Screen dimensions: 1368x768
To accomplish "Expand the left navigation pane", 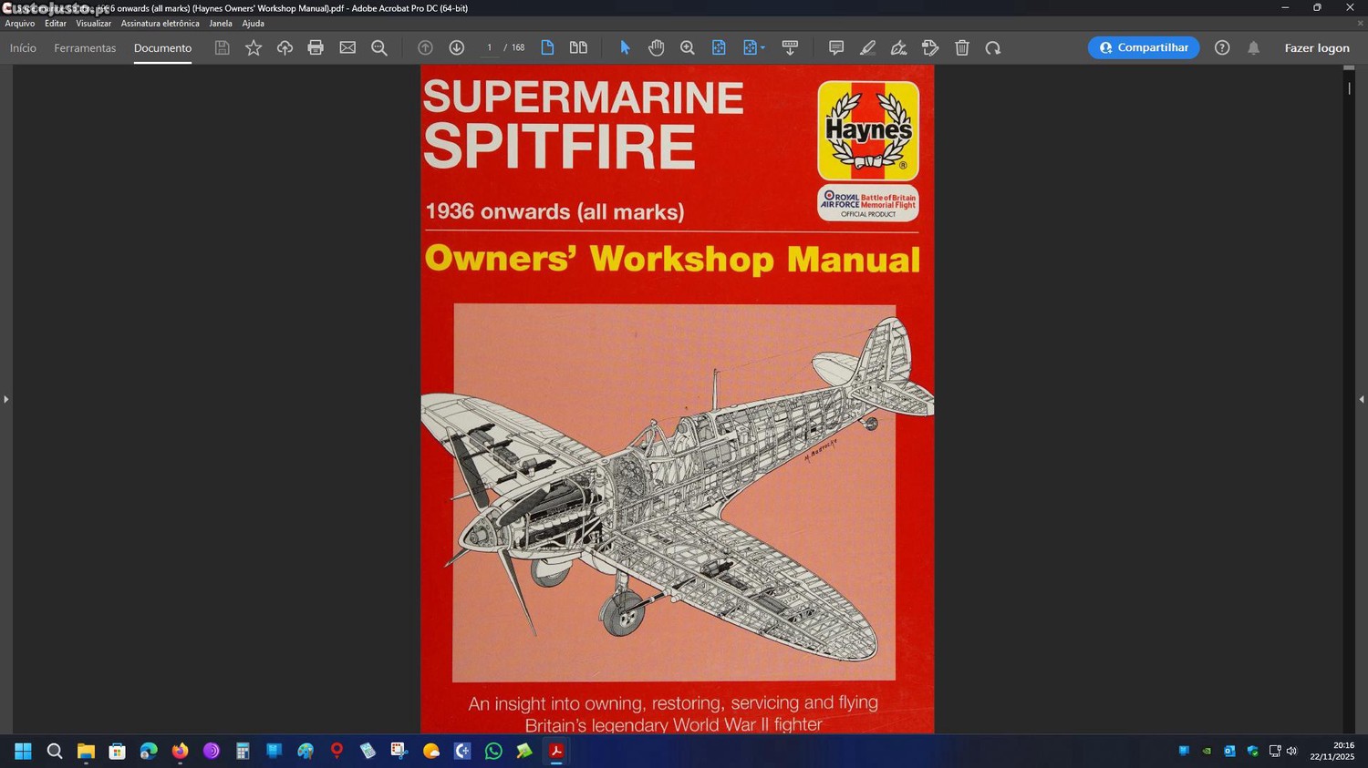I will [5, 399].
